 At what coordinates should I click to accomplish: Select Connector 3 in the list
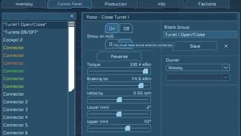click(35, 110)
